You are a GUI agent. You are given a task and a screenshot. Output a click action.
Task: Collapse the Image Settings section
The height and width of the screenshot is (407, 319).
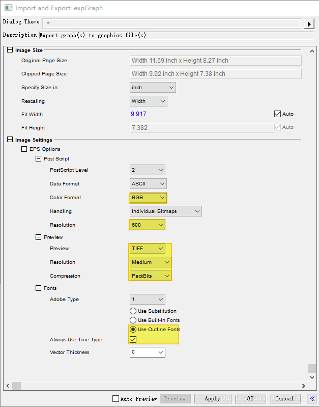(x=10, y=140)
